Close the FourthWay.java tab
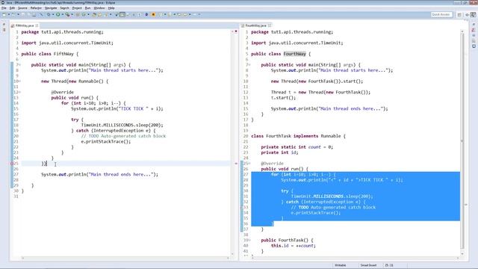Viewport: 478px width, 269px height. (x=270, y=25)
